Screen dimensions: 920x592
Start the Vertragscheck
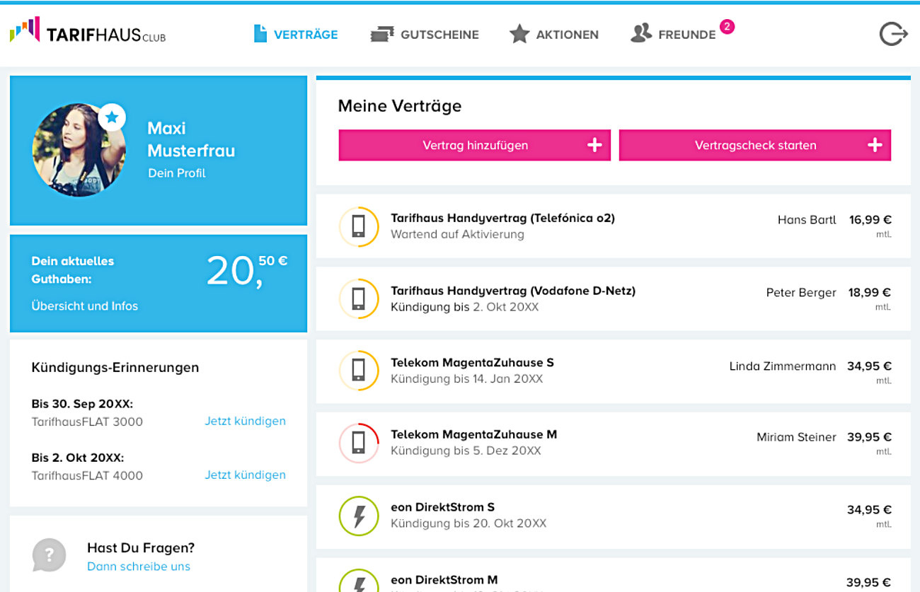[x=754, y=145]
